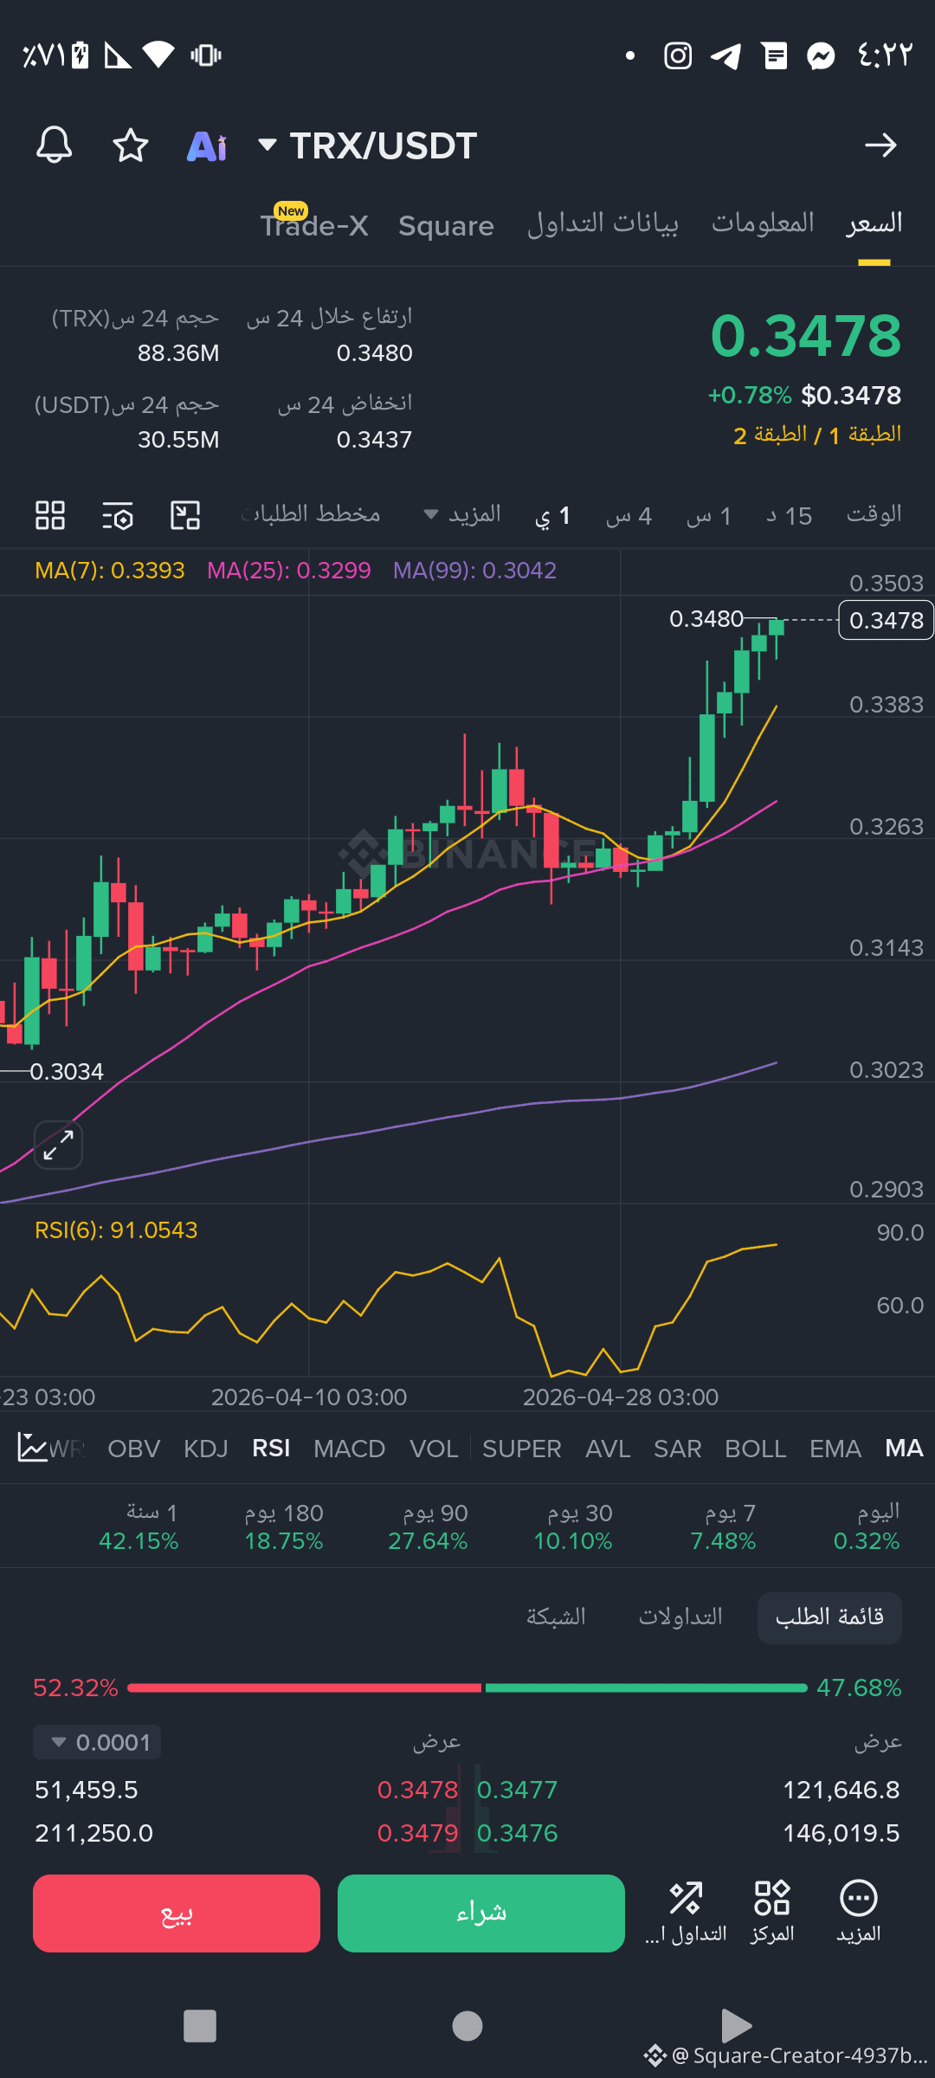Toggle the AVL indicator
The image size is (935, 2078).
[608, 1449]
